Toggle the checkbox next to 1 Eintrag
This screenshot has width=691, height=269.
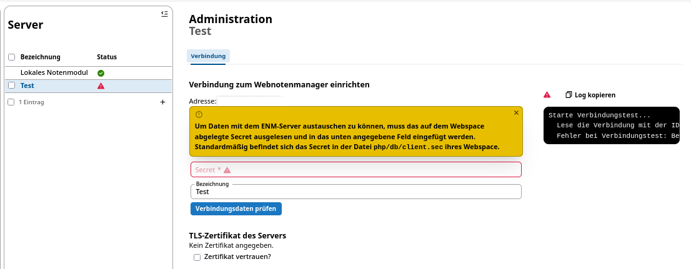pyautogui.click(x=11, y=102)
